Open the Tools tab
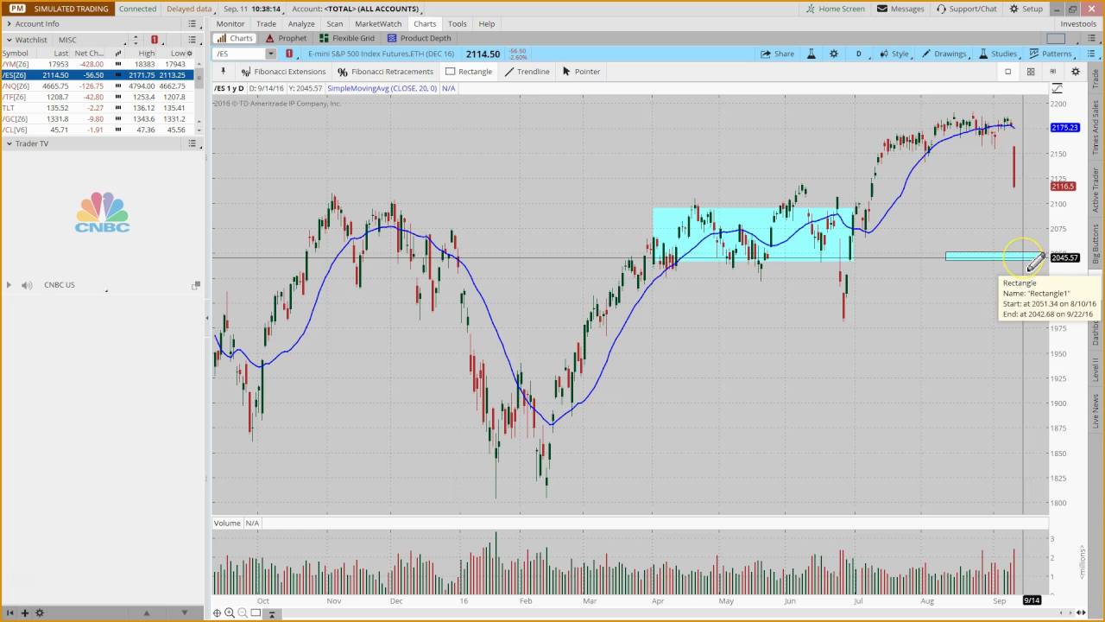Screen dimensions: 1105x622 click(458, 24)
